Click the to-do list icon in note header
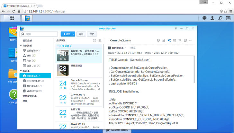The image size is (234, 133). click(180, 40)
